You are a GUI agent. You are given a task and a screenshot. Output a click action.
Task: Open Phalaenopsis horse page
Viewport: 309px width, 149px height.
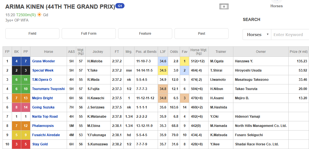pyautogui.click(x=43, y=126)
